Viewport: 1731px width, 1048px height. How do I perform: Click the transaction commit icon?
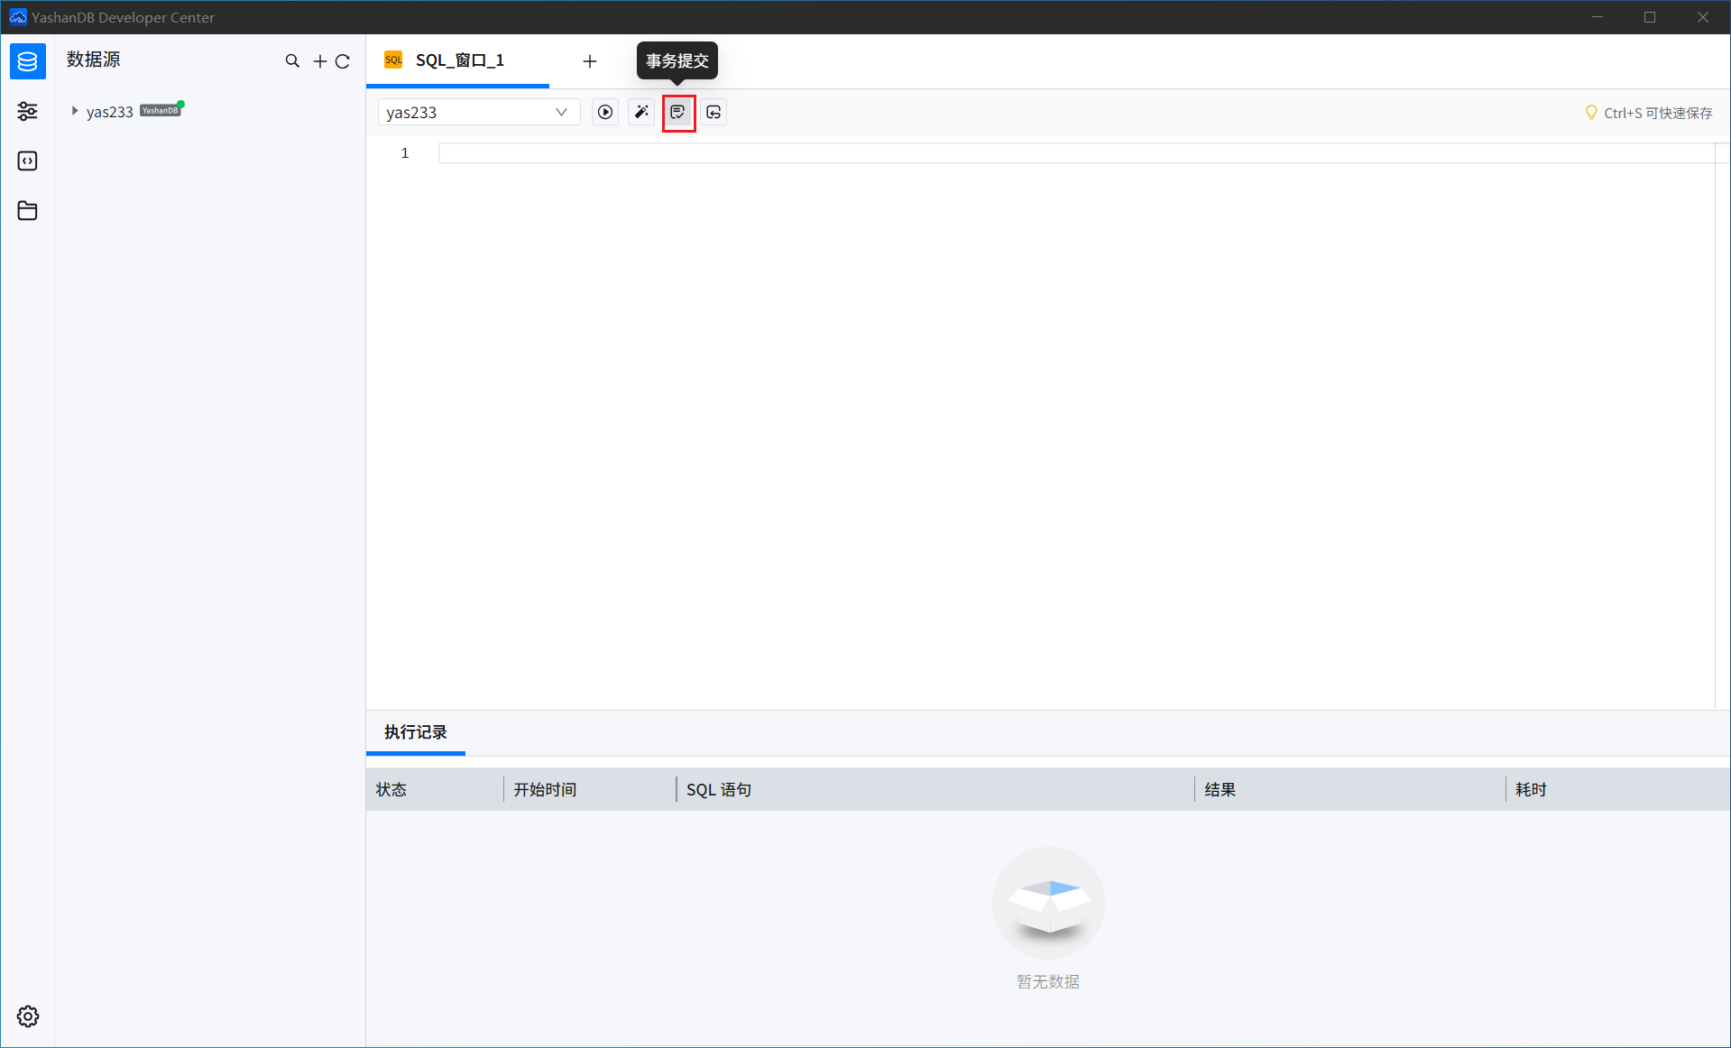pos(678,113)
